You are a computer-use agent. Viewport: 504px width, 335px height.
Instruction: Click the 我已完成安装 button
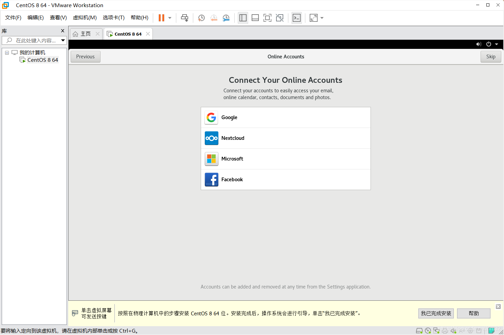pyautogui.click(x=436, y=313)
